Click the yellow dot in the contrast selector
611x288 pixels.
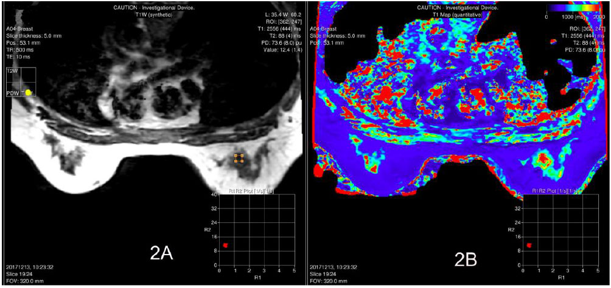(28, 92)
